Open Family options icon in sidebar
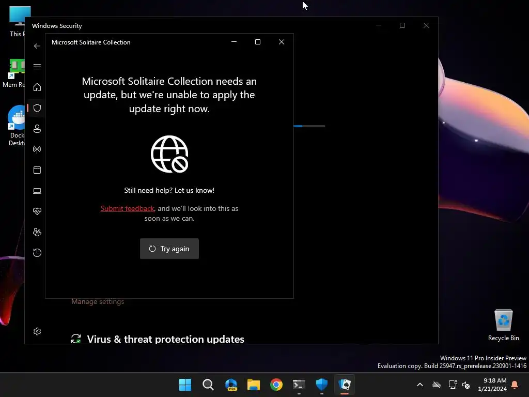529x397 pixels. tap(37, 232)
